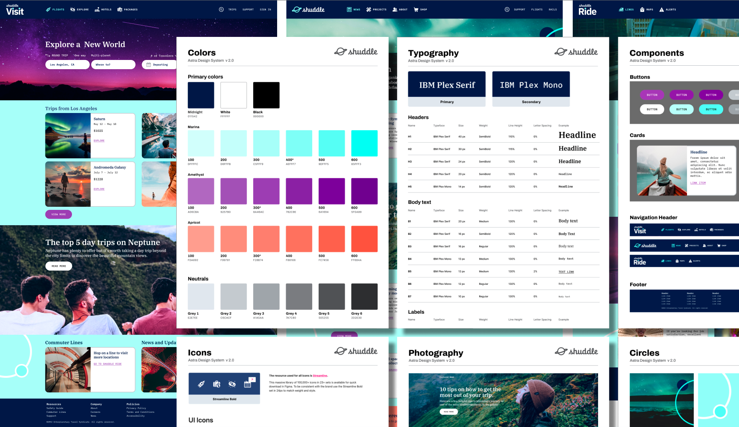
Task: Click LINK ITEM in the Components sample card
Action: tap(698, 183)
